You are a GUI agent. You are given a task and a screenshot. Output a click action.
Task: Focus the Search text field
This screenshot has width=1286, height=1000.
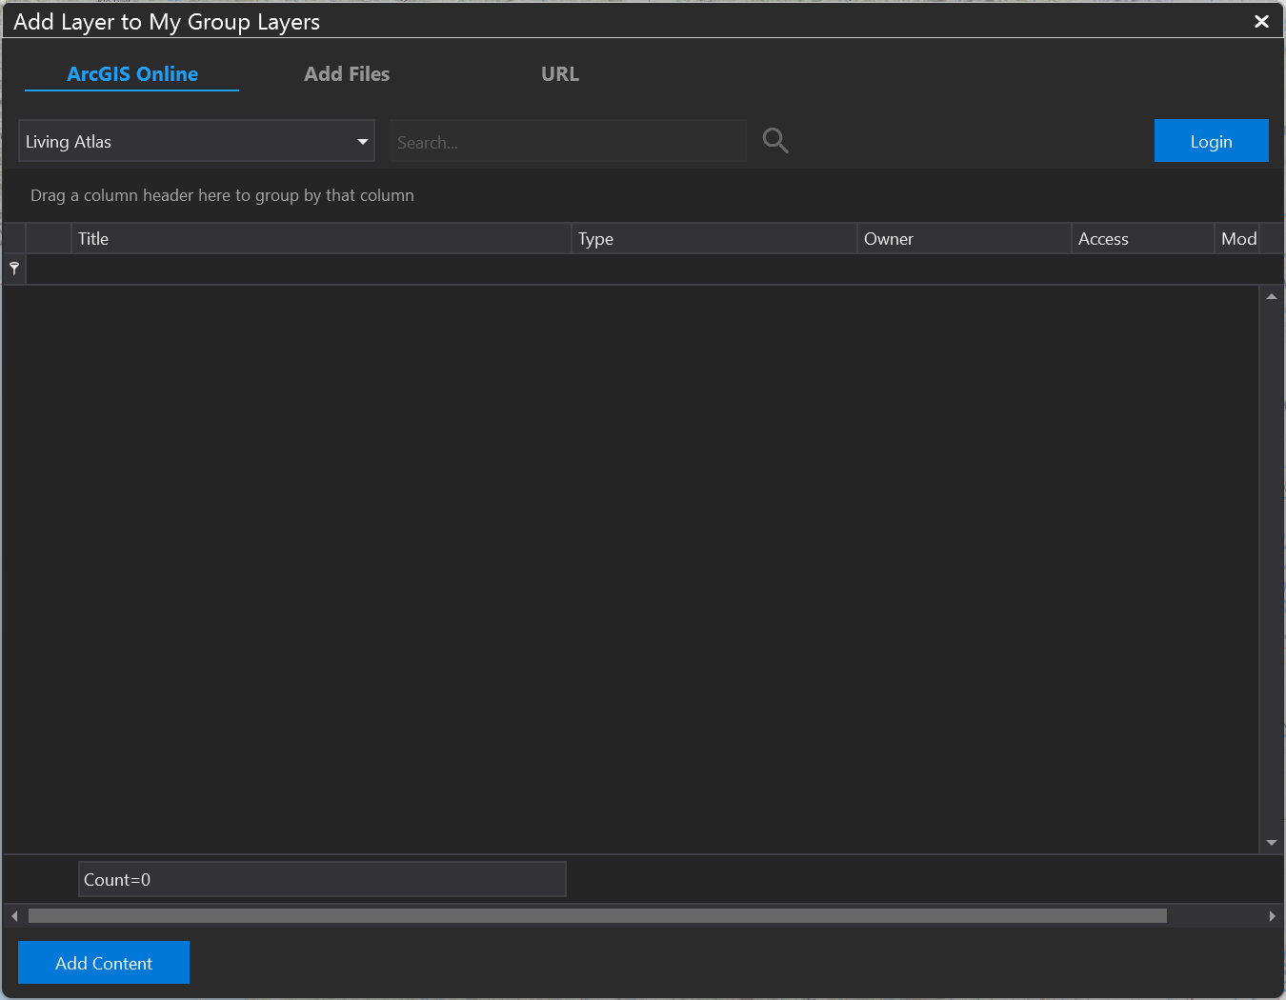click(567, 142)
